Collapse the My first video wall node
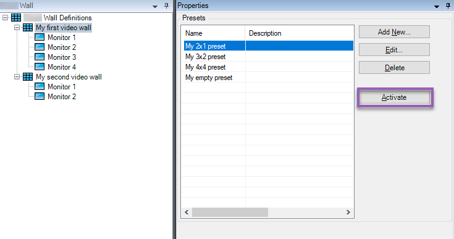 (17, 28)
